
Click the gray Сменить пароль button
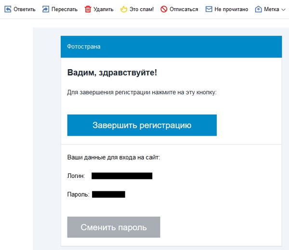pyautogui.click(x=114, y=227)
